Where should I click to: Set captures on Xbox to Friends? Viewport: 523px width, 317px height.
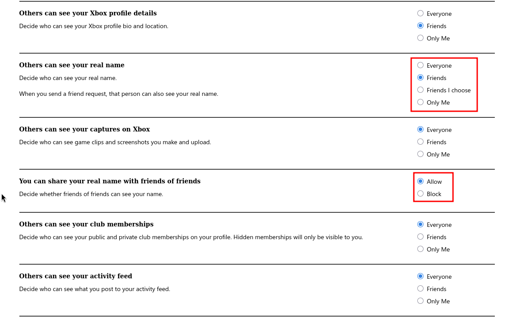point(420,142)
